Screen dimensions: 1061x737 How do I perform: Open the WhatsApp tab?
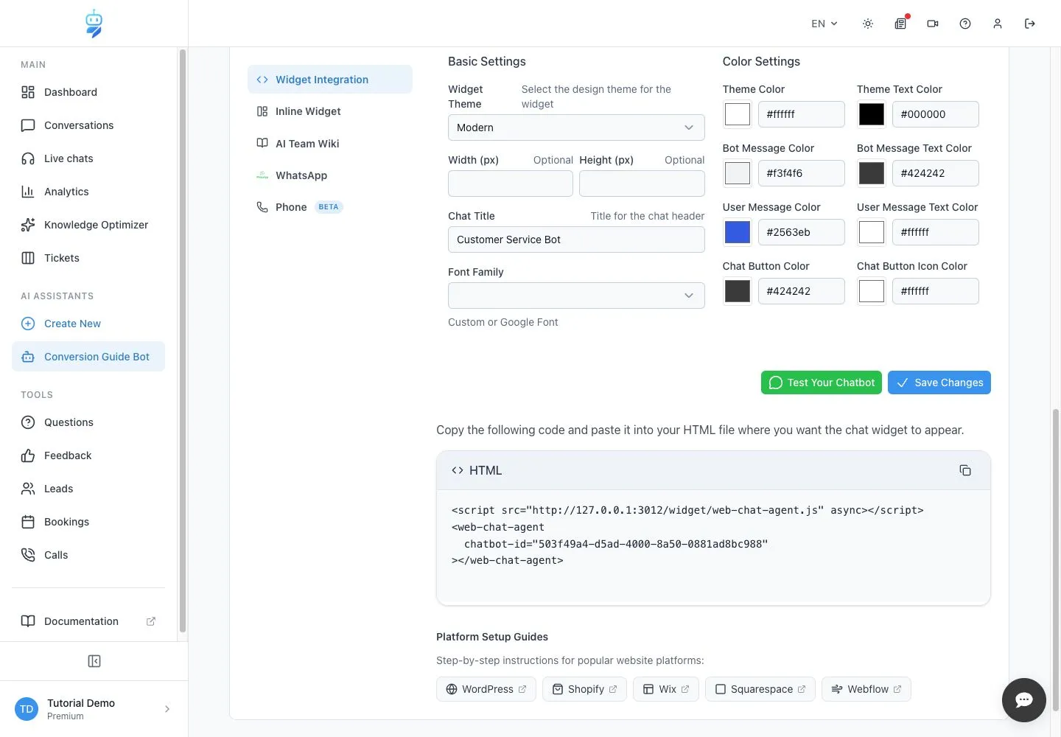(330, 175)
